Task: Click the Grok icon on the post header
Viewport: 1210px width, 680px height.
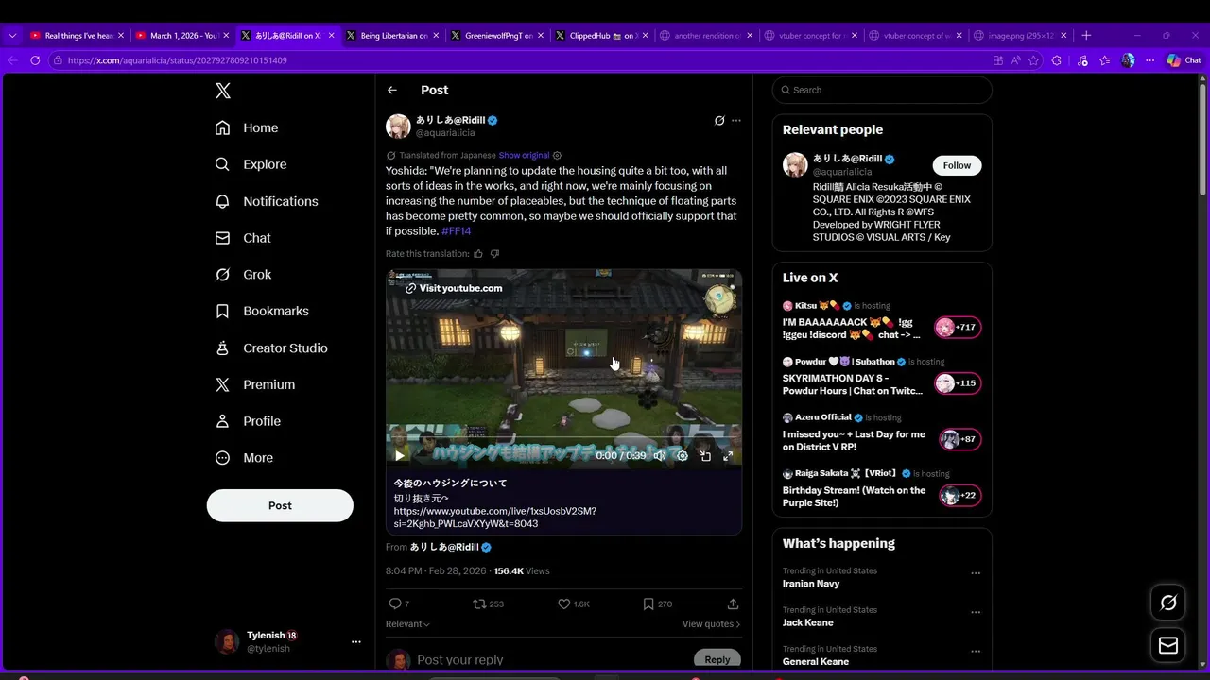Action: click(x=719, y=120)
